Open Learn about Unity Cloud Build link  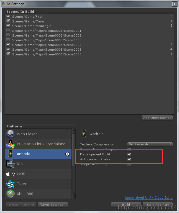pos(149,197)
